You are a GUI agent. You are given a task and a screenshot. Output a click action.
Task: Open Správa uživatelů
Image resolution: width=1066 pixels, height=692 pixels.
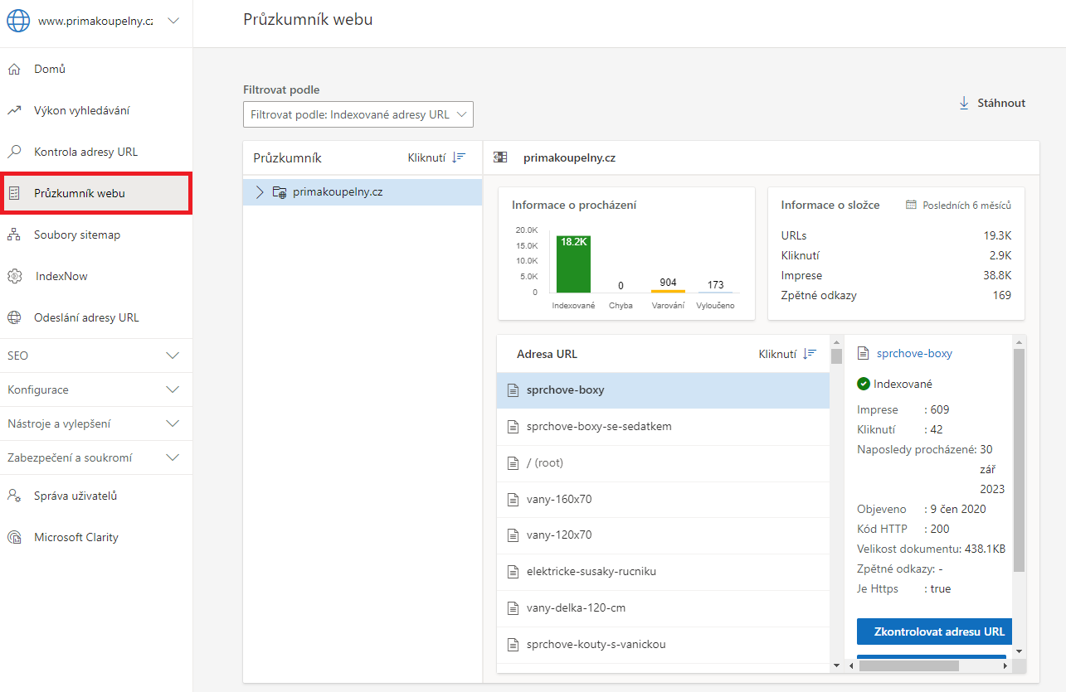tap(96, 496)
